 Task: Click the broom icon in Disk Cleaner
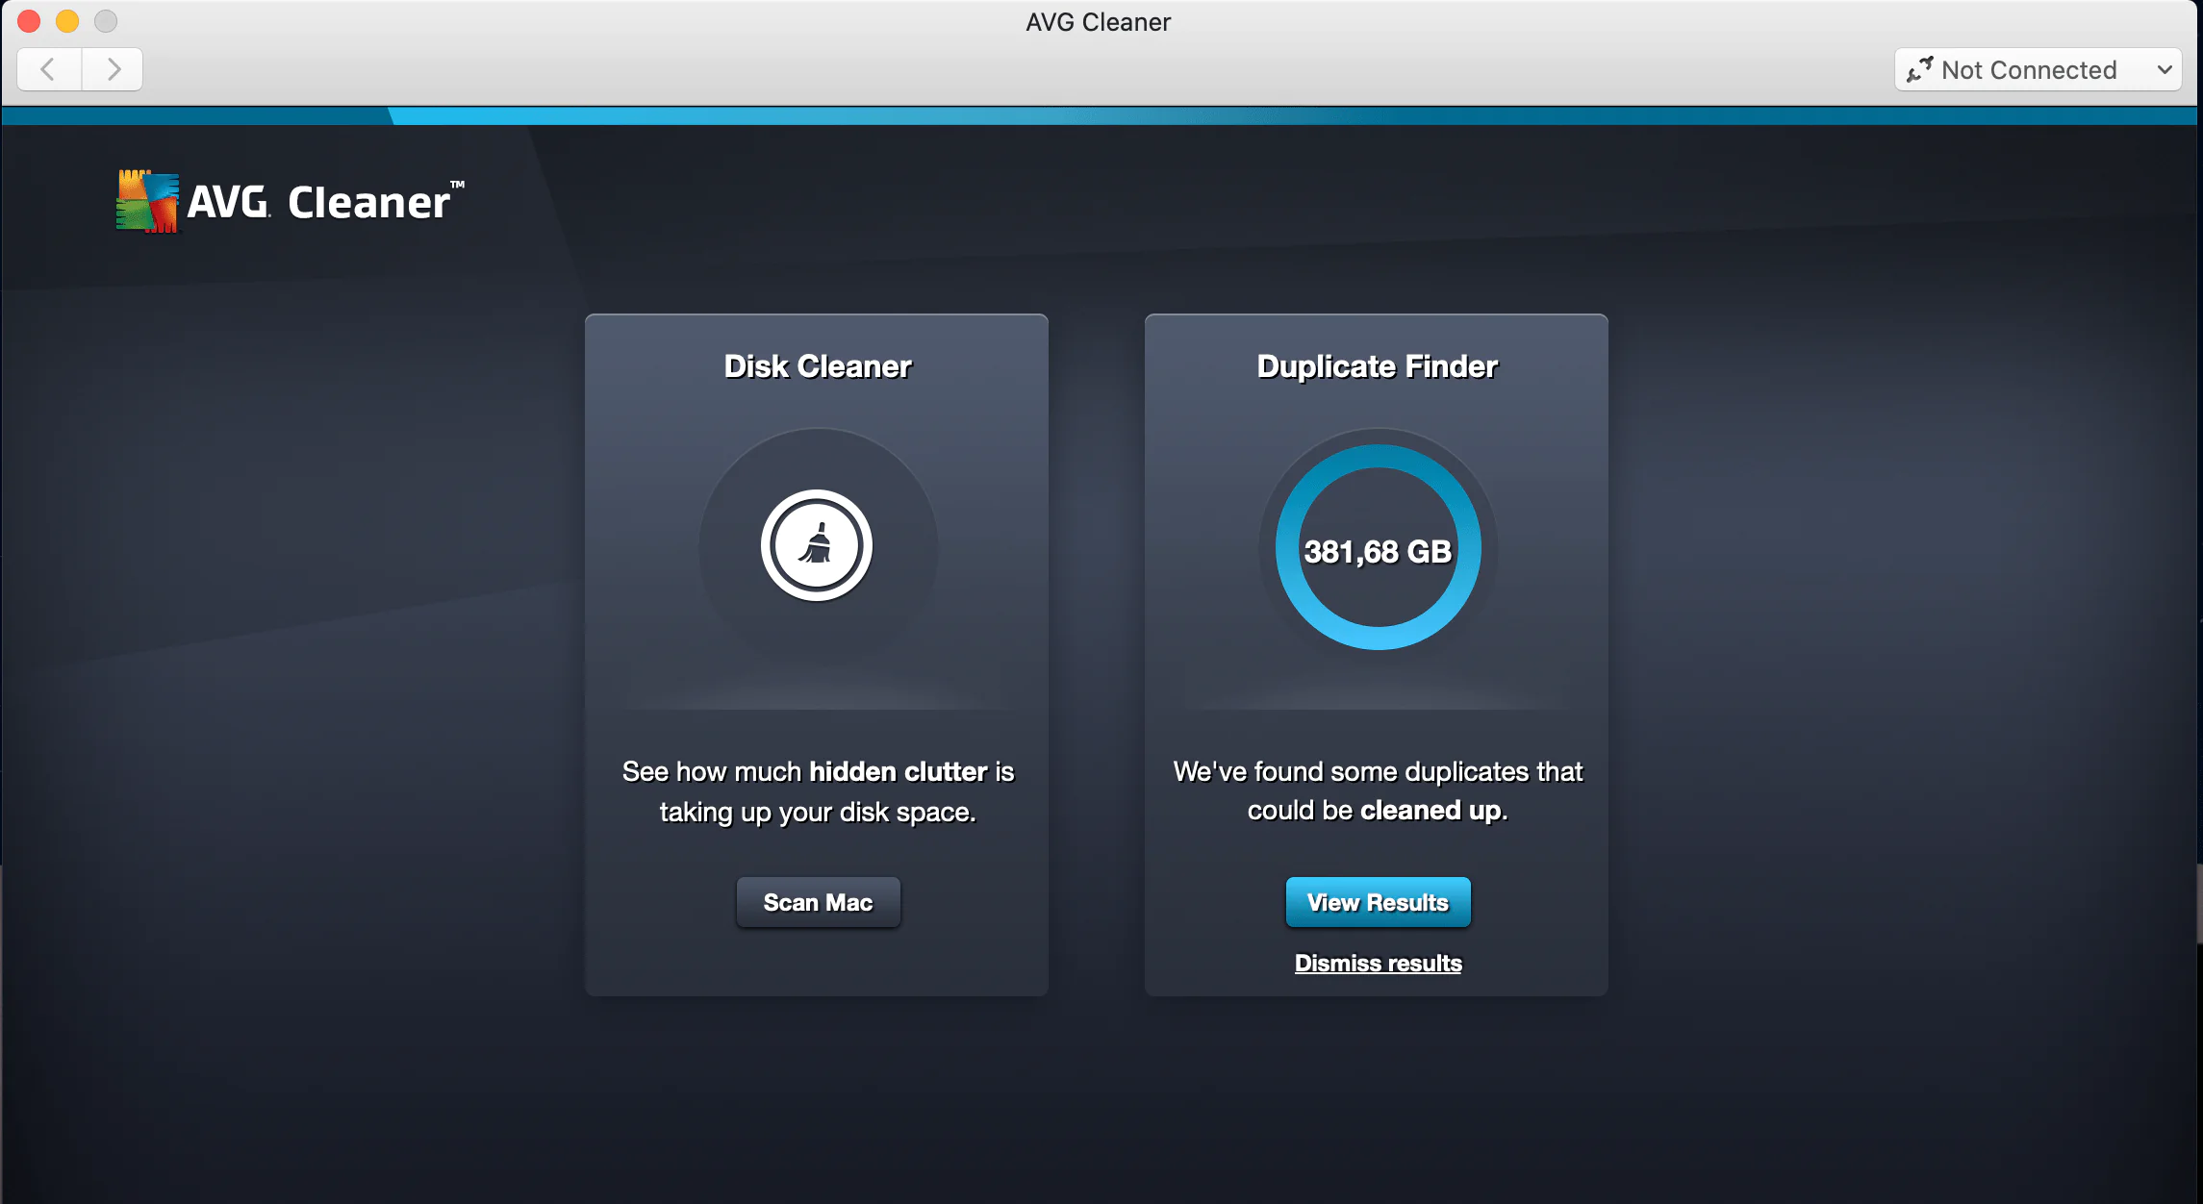coord(817,545)
